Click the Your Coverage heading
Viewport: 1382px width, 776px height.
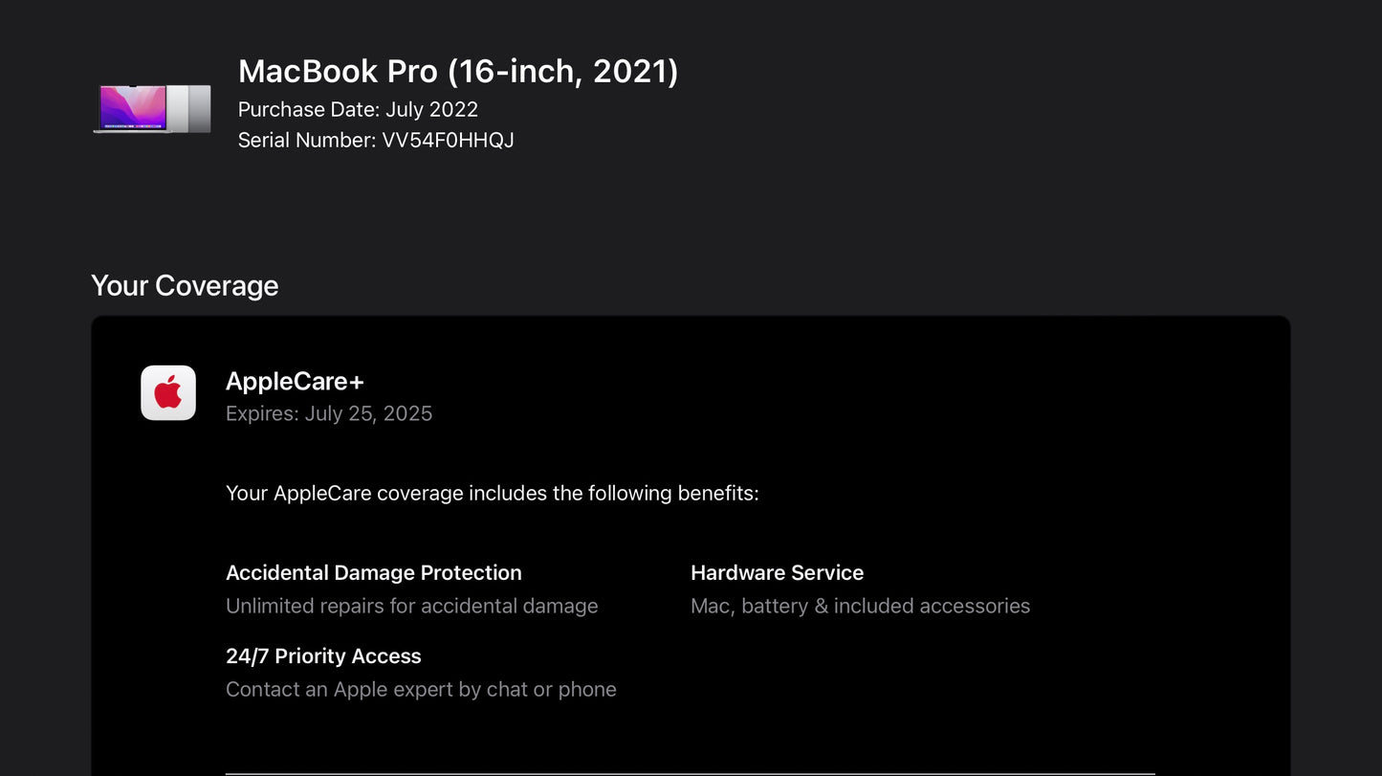[185, 285]
